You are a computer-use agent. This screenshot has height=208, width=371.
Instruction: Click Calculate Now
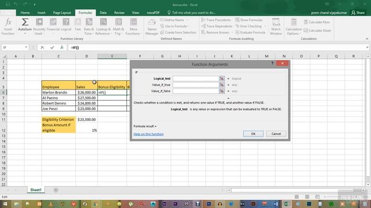coord(317,22)
